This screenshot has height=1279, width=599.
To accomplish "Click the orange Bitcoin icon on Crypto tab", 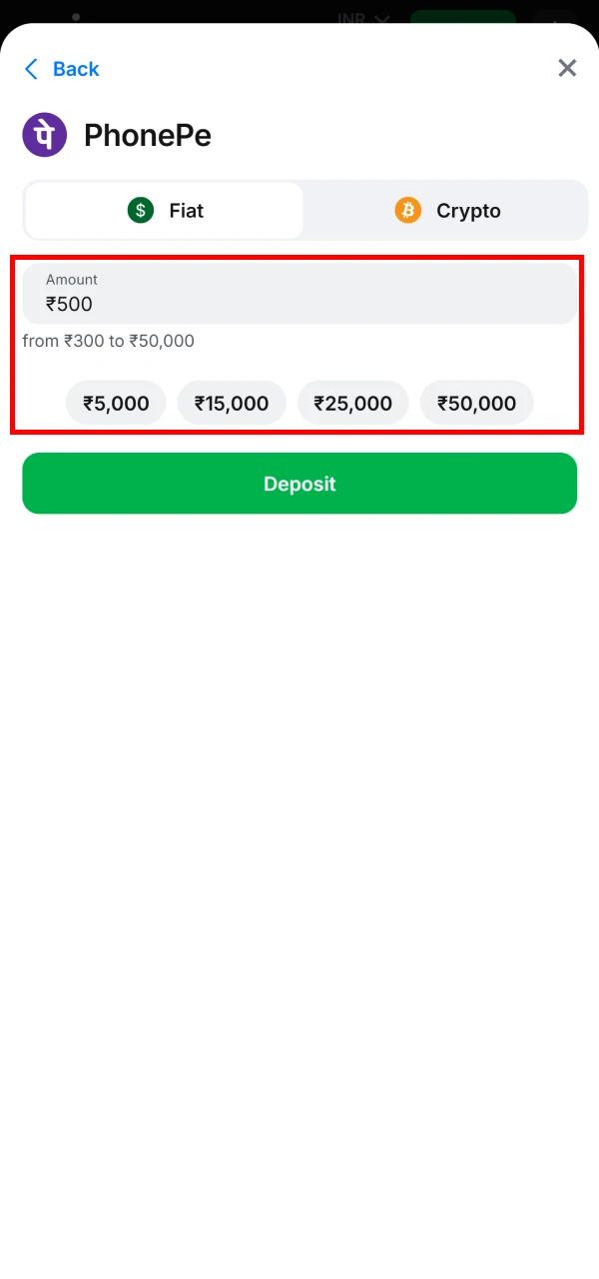I will coord(407,210).
